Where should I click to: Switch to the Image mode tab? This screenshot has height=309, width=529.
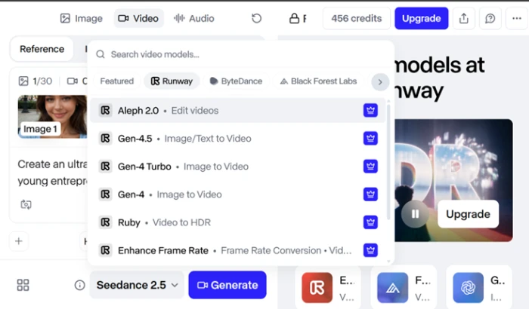click(82, 18)
